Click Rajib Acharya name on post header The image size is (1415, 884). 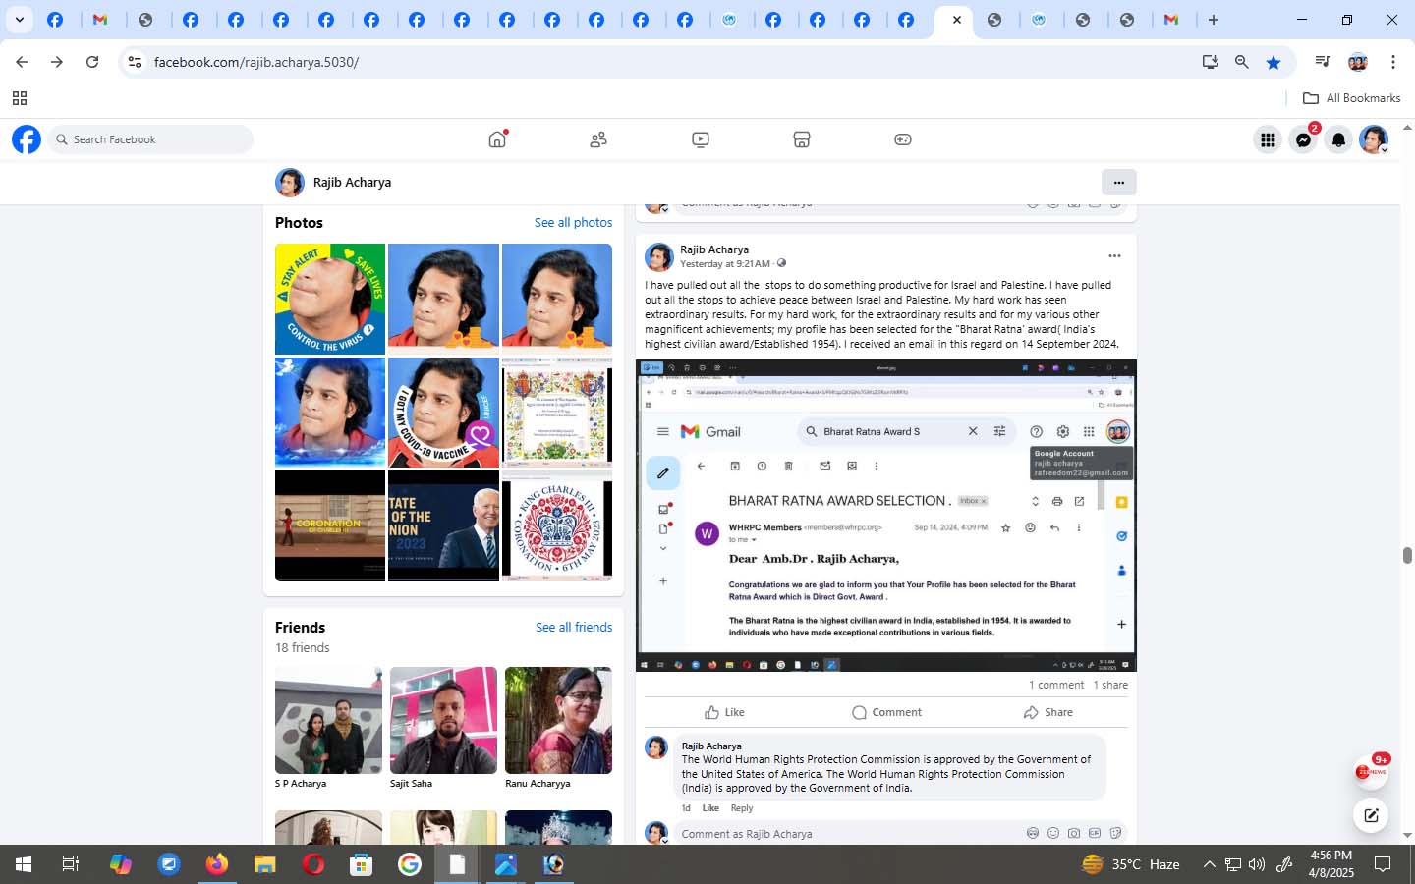pos(714,249)
